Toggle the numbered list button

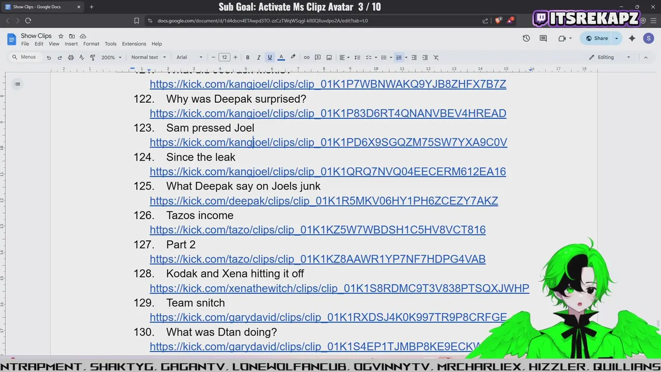click(x=399, y=57)
